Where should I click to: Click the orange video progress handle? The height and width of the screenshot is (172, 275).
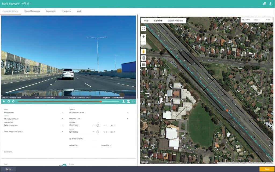101,101
